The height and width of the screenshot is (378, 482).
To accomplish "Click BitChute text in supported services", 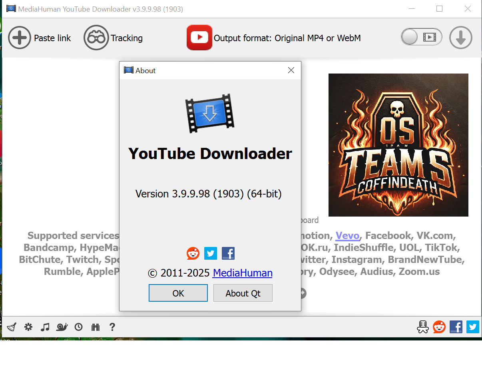I will pos(40,260).
